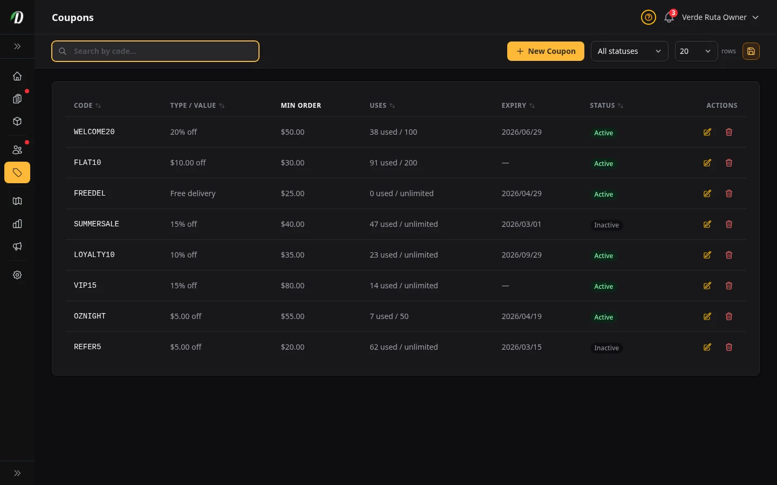Screen dimensions: 777x485
Task: Open the Customers icon in sidebar
Action: 17,150
